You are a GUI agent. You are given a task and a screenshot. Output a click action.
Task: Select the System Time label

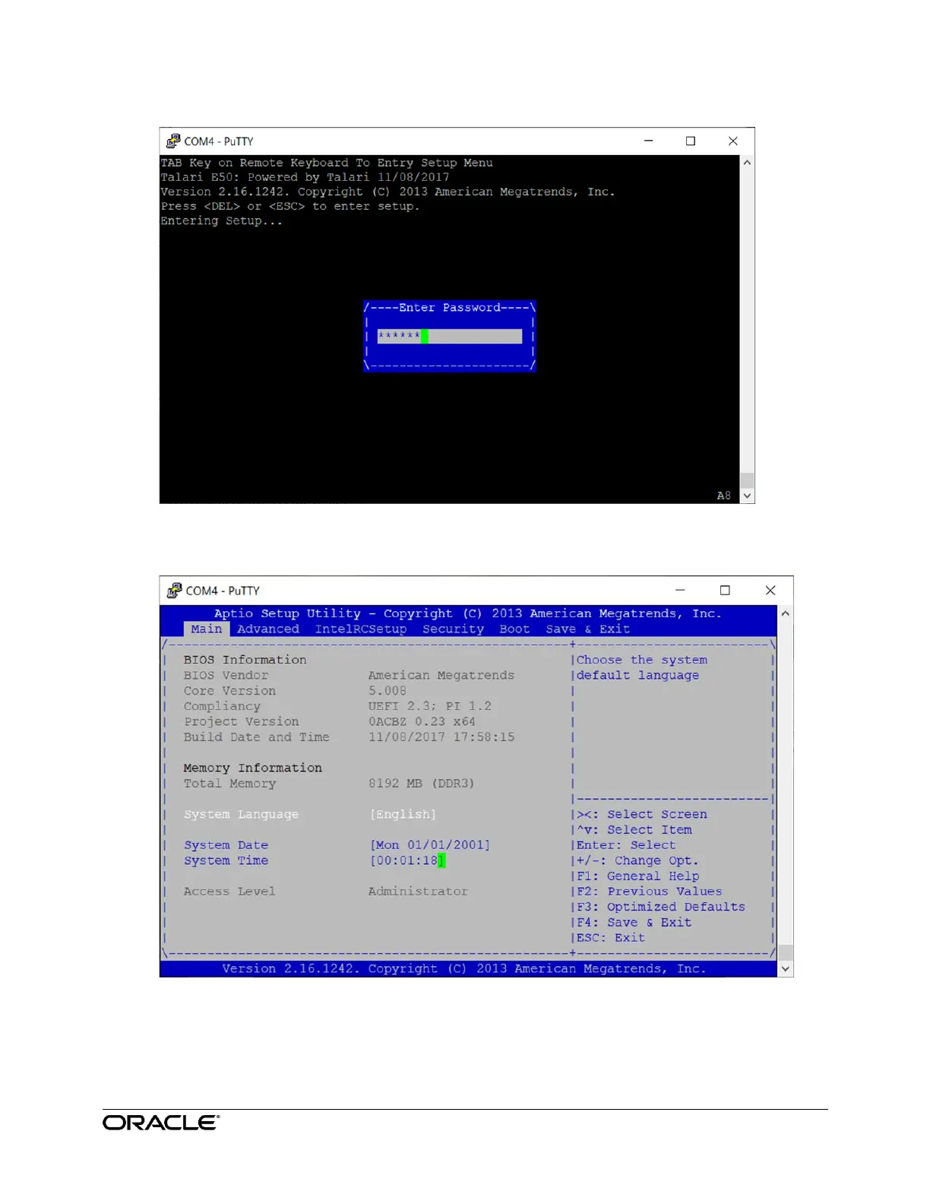tap(226, 860)
